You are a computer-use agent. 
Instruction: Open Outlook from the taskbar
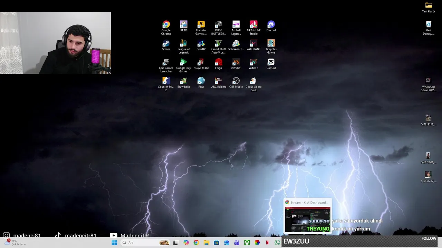pyautogui.click(x=227, y=242)
